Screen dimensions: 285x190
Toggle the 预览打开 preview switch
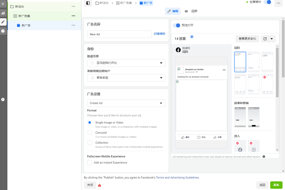point(177,25)
